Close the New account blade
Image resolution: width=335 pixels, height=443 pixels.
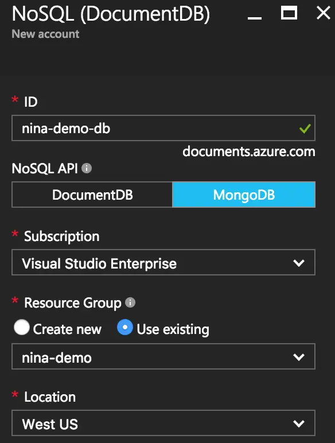pyautogui.click(x=323, y=13)
